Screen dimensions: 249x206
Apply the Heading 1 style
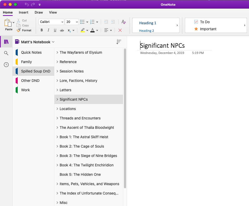(x=148, y=23)
